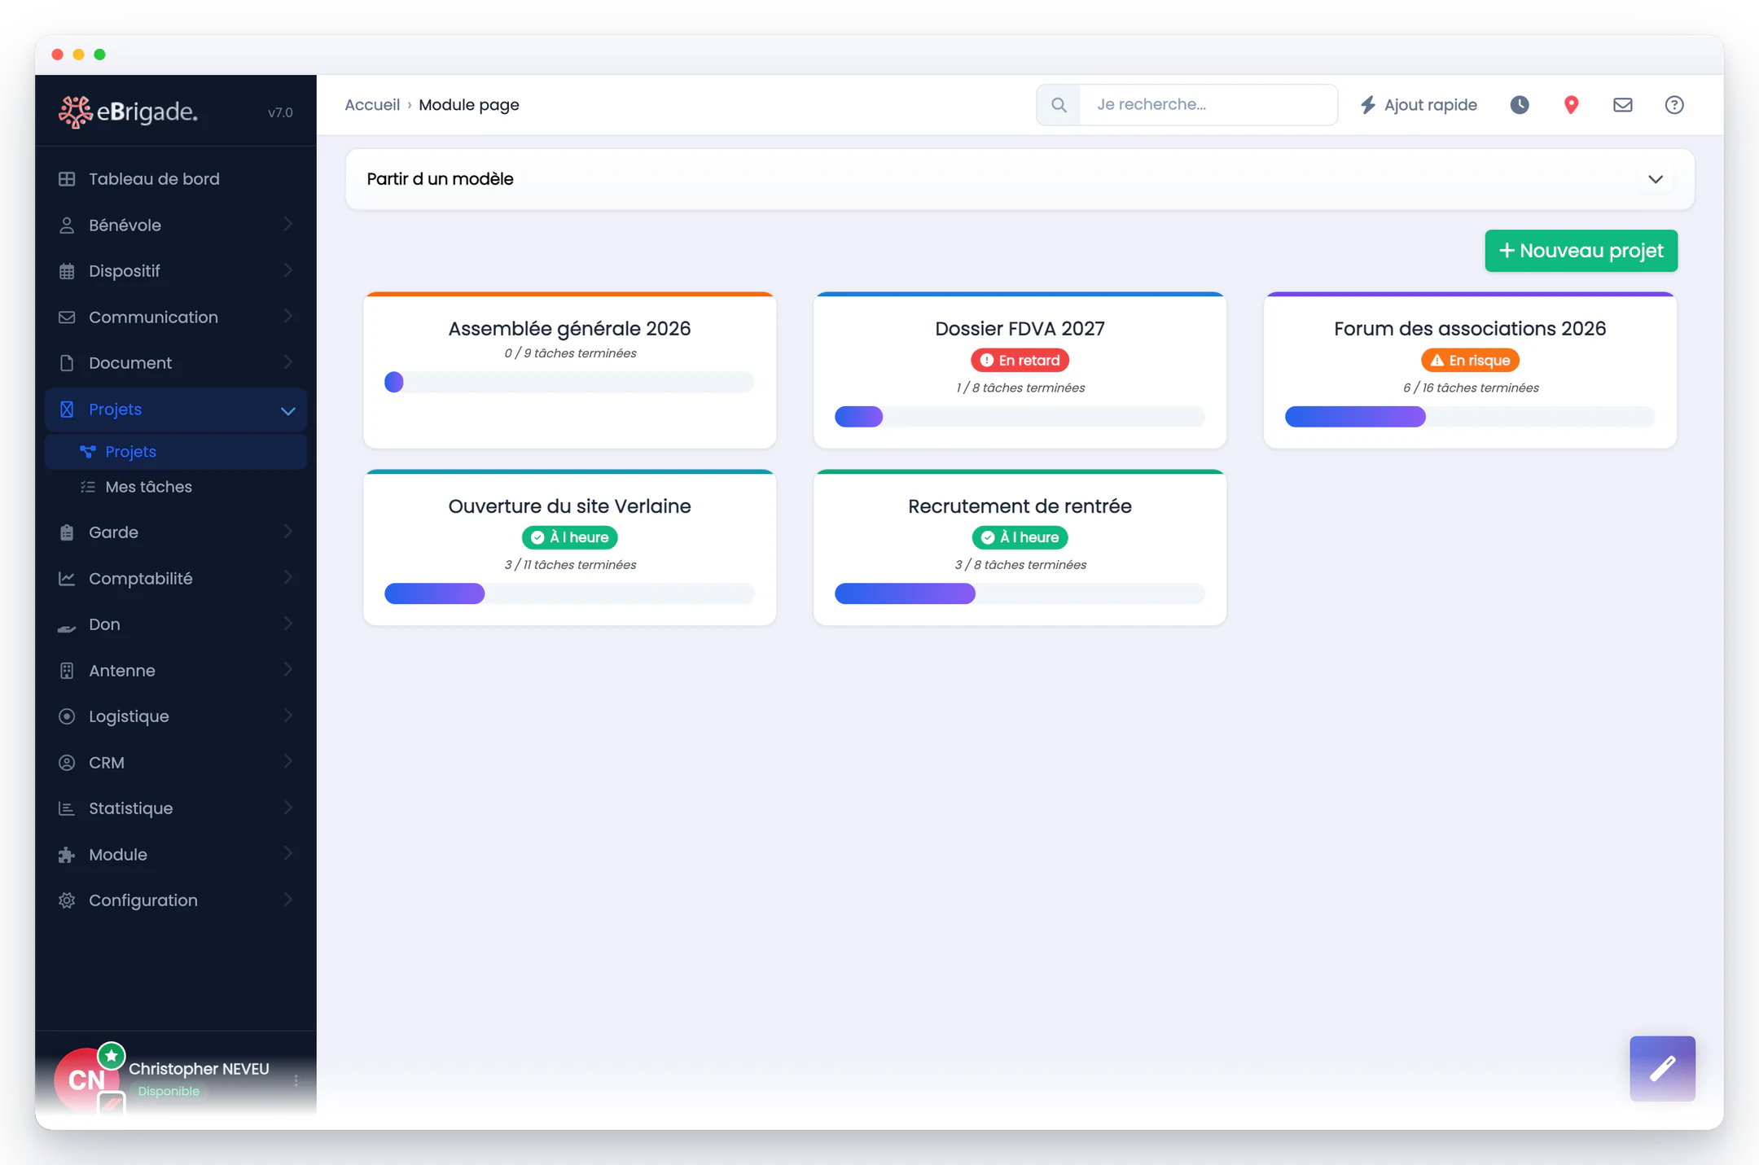
Task: Click the Disponible status label
Action: (x=169, y=1092)
